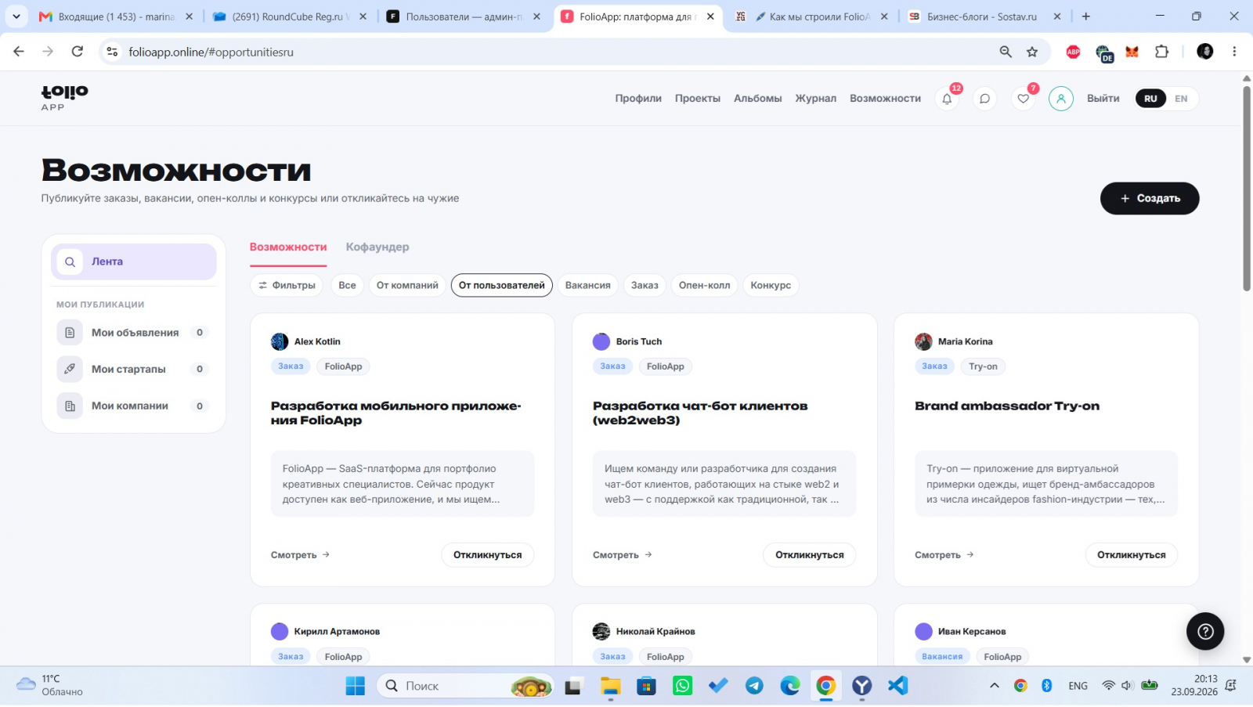Click the page vertical scrollbar
Screen dimensions: 1253x707
[x=1247, y=188]
